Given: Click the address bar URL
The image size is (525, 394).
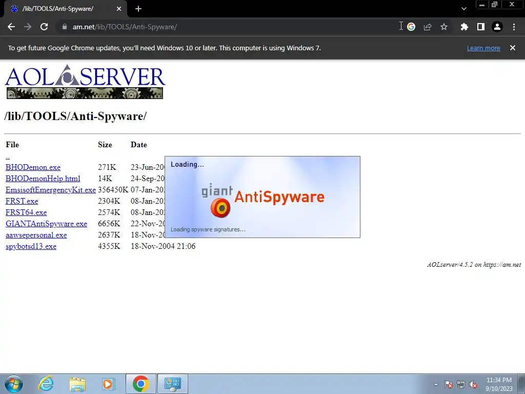Looking at the screenshot, I should pos(125,27).
